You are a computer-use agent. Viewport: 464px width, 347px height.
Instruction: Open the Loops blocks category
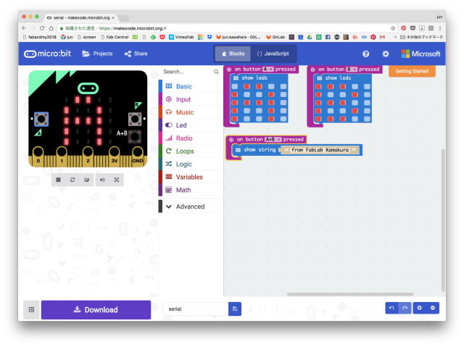pyautogui.click(x=191, y=151)
